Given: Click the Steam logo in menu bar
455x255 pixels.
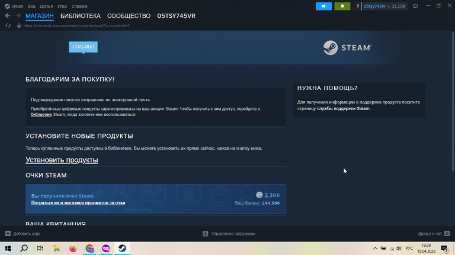Looking at the screenshot, I should 7,6.
